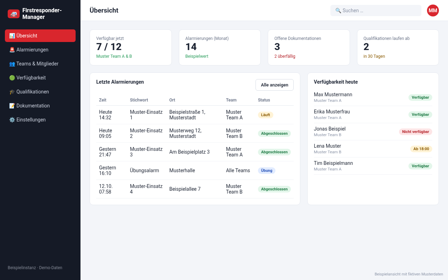
Task: Click the Übung status badge
Action: pyautogui.click(x=267, y=170)
